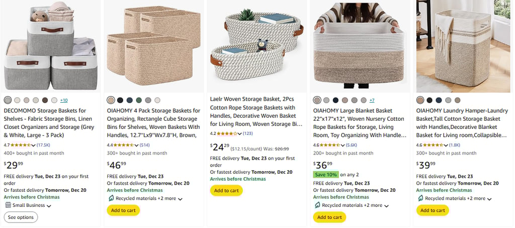
Task: Open the Laelr woven basket product image
Action: [x=257, y=45]
